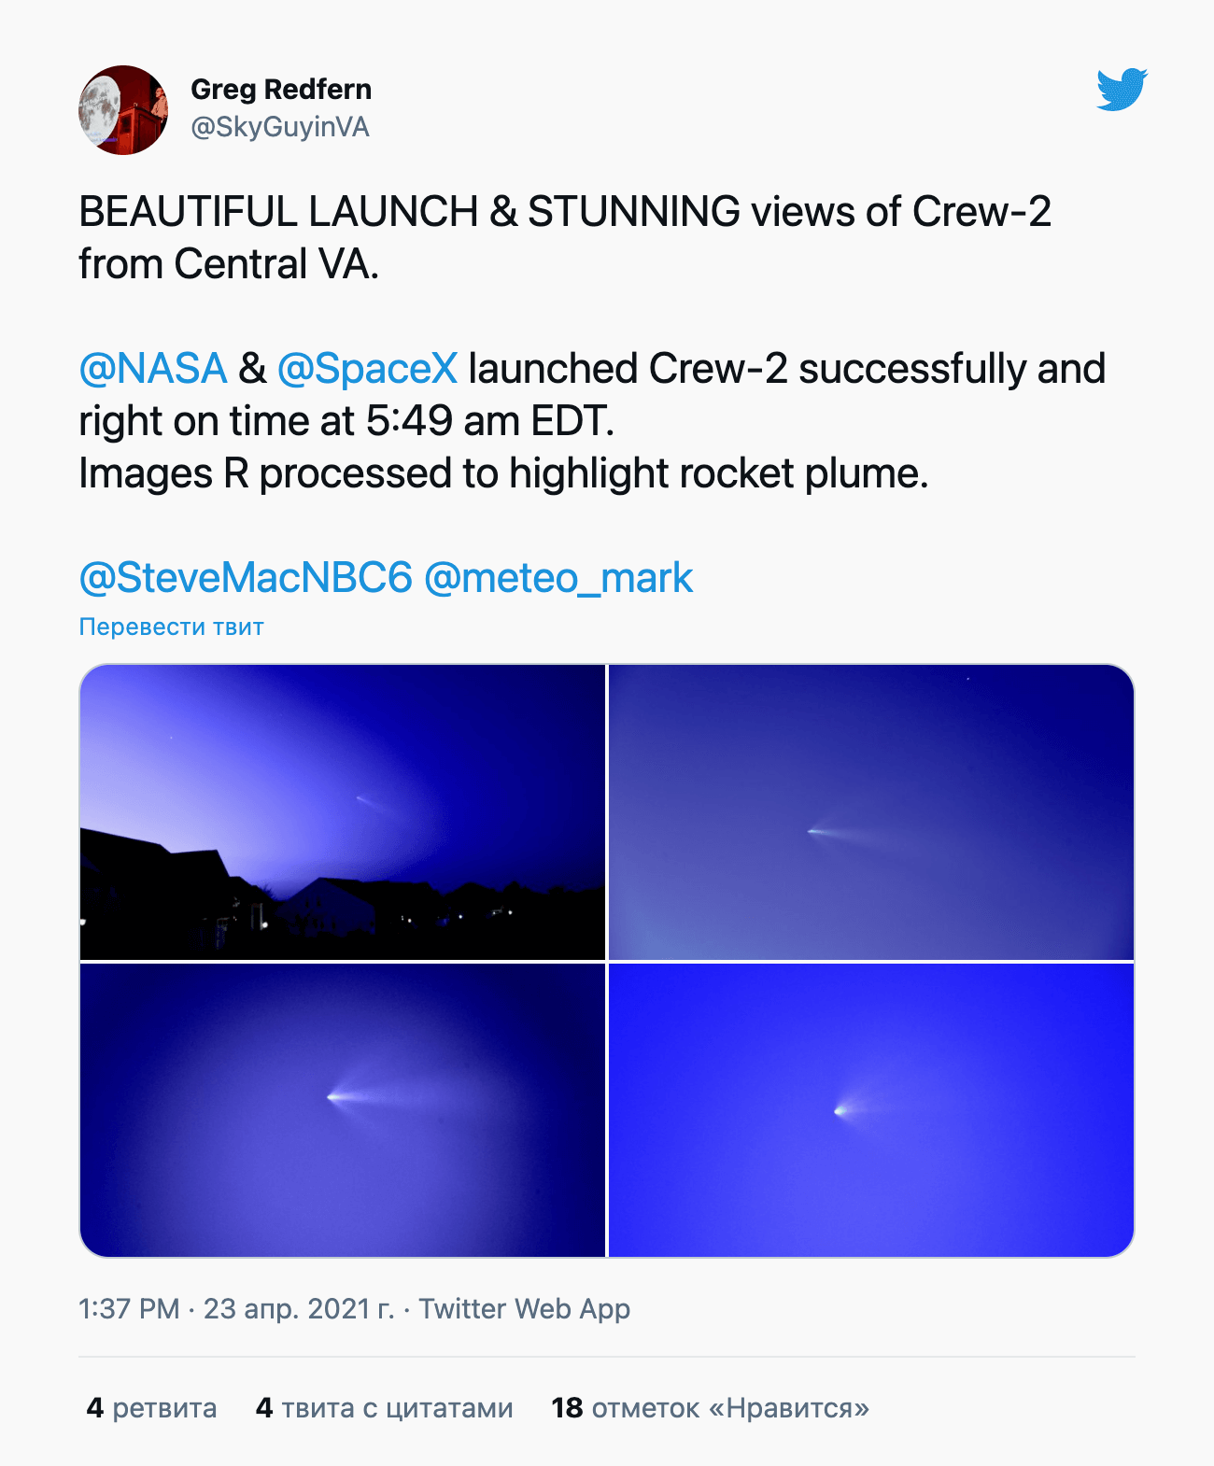The height and width of the screenshot is (1466, 1214).
Task: Open the @SpaceX mention
Action: [367, 369]
